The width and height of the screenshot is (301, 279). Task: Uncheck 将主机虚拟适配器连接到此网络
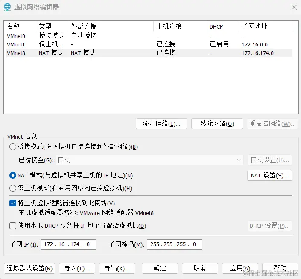(x=13, y=203)
